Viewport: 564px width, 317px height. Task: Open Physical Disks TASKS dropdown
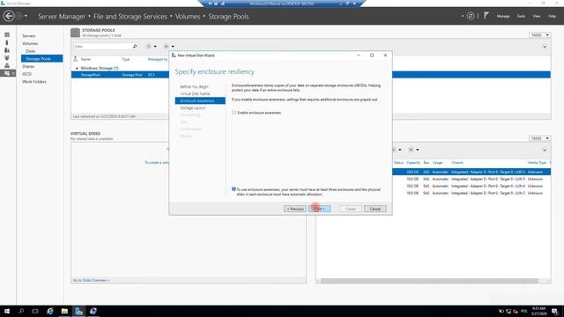pyautogui.click(x=540, y=138)
